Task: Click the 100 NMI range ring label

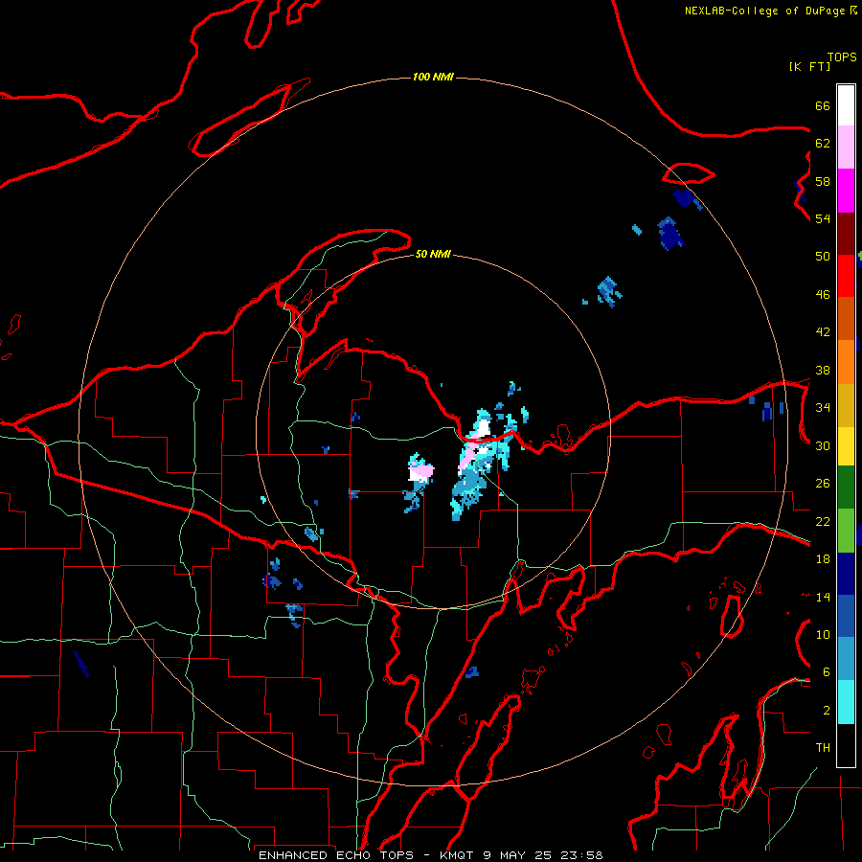Action: (433, 77)
